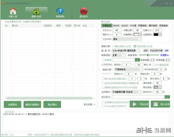Screen dimensions: 174x137
Task: Click the 阴影大小 input field
Action: click(117, 35)
